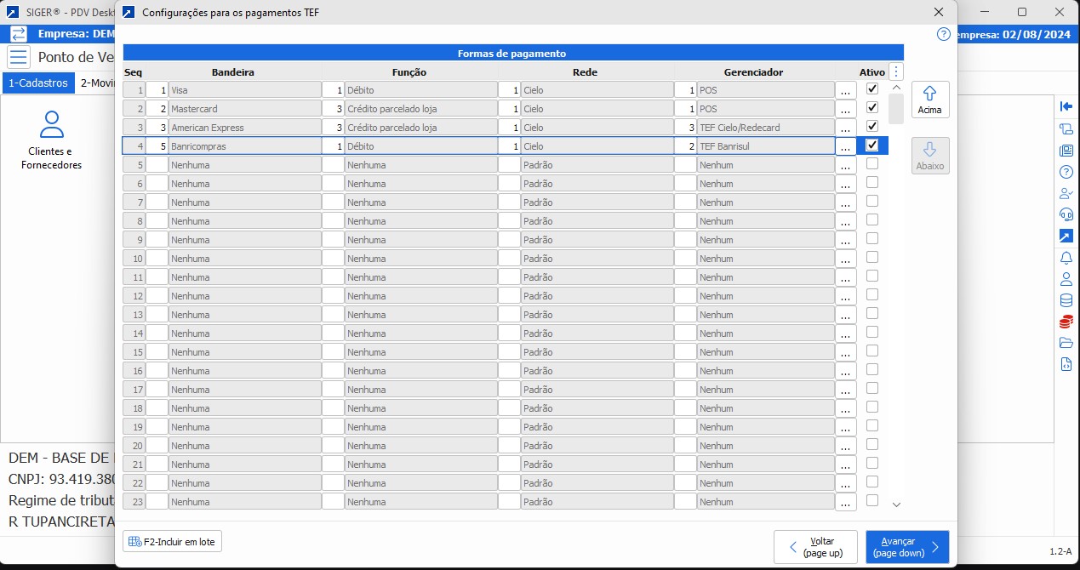Enable Ativo checkbox on row 5

click(872, 164)
